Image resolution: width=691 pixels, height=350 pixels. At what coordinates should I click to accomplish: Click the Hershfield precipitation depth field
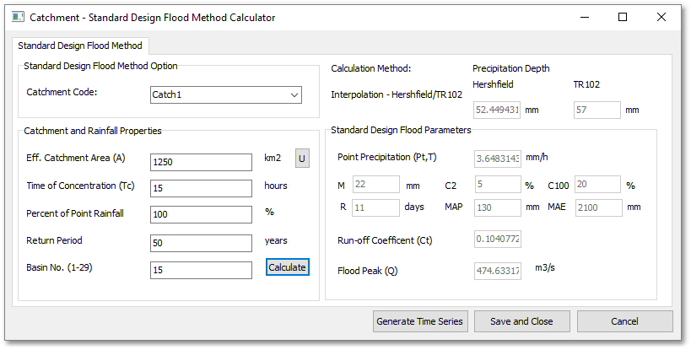[x=497, y=110]
